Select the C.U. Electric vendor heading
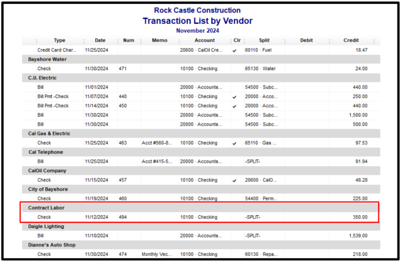 point(201,78)
